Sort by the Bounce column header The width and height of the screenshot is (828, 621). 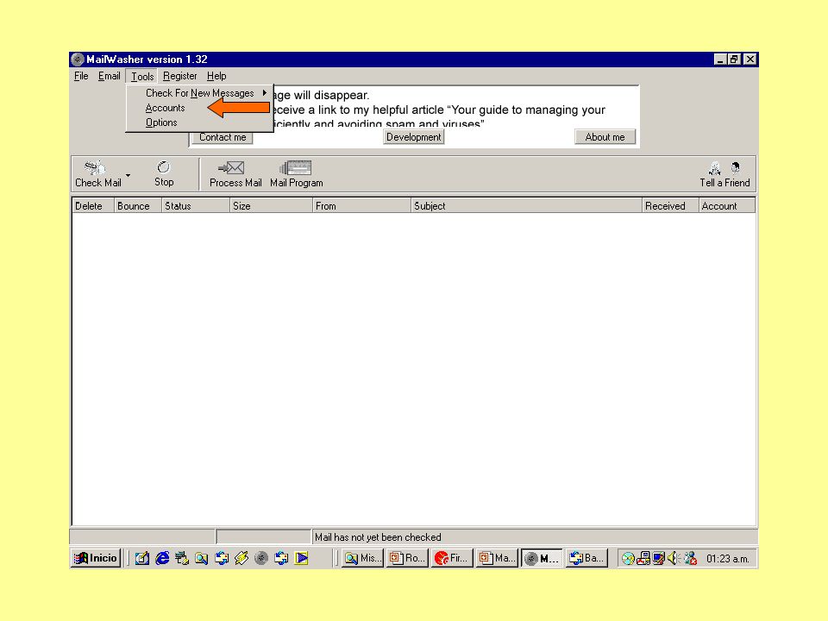tap(138, 206)
